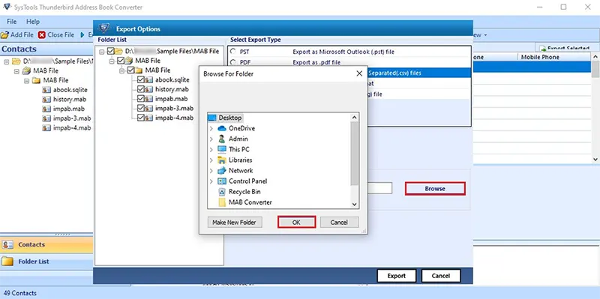
Task: Click impab-3.mab file icon in Contacts tree
Action: pos(46,118)
